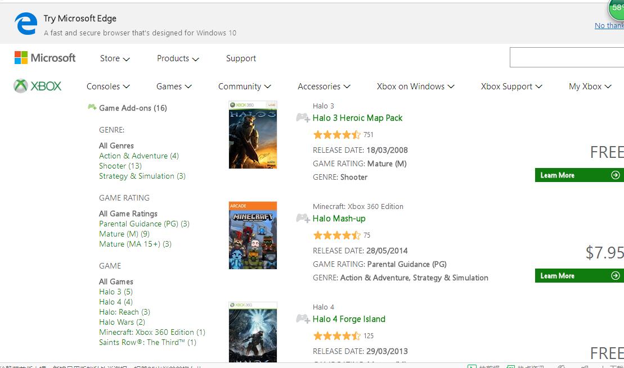
Task: Click the search input field
Action: (567, 57)
